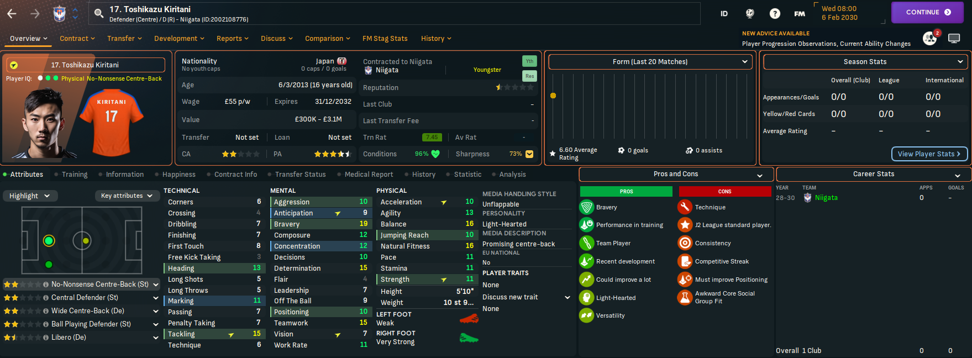Click the yellow arrow icon beside player name
Image resolution: width=972 pixels, height=358 pixels.
(x=14, y=65)
